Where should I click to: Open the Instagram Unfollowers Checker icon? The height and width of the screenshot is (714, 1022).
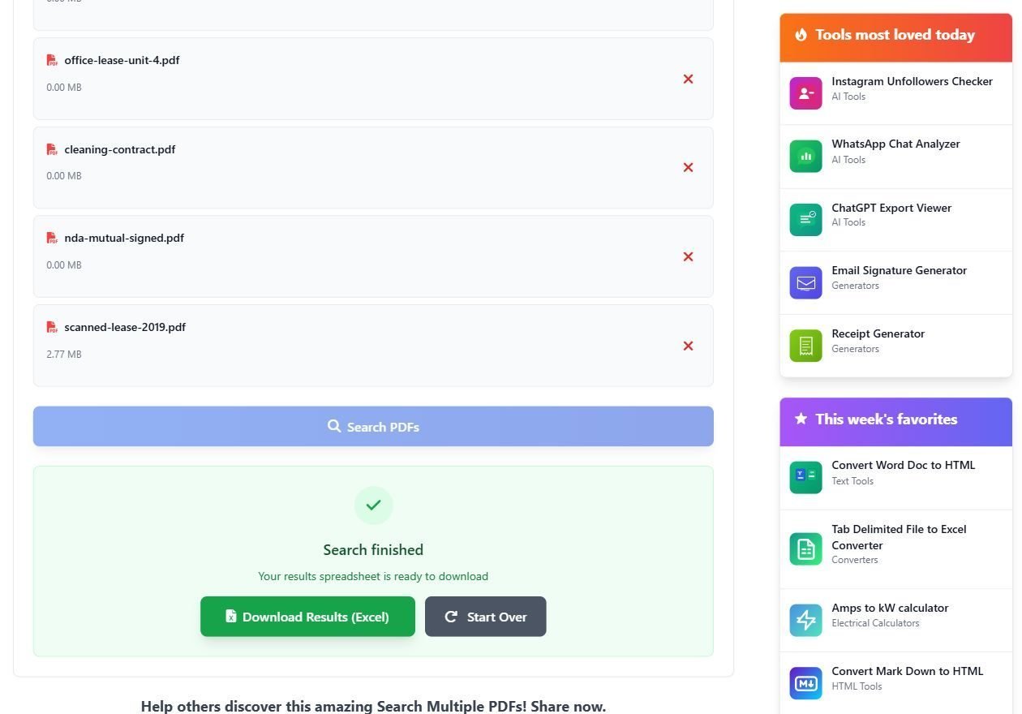805,93
